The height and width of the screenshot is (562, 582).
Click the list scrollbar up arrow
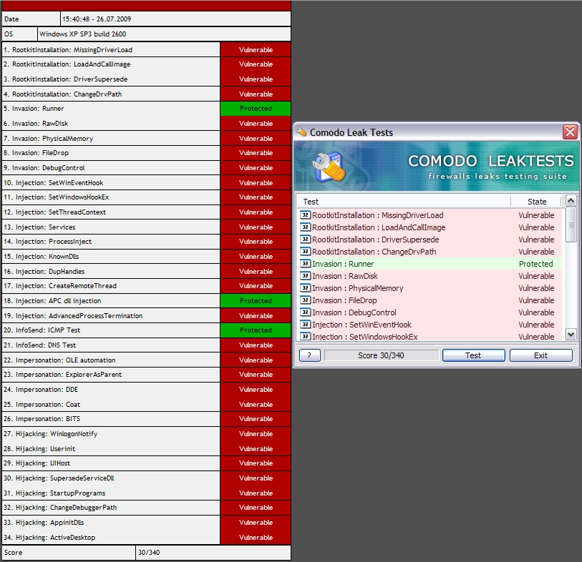571,200
